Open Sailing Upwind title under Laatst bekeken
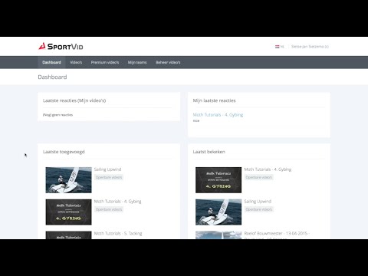368x276 pixels. point(258,202)
